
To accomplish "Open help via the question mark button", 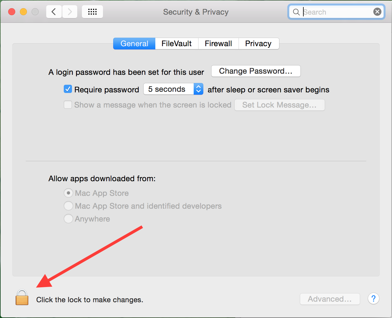I will pyautogui.click(x=374, y=299).
